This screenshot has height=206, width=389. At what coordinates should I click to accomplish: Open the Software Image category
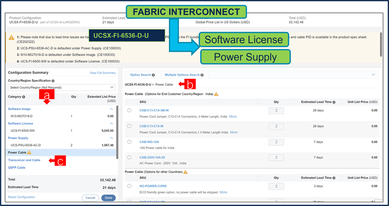(19, 109)
